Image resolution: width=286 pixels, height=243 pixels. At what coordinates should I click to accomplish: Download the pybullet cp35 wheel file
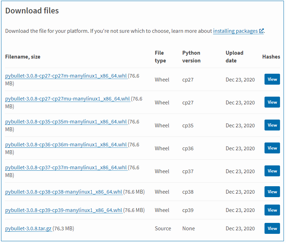(66, 121)
